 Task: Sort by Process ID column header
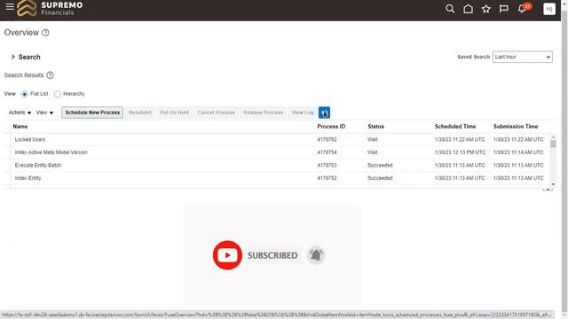[x=331, y=126]
